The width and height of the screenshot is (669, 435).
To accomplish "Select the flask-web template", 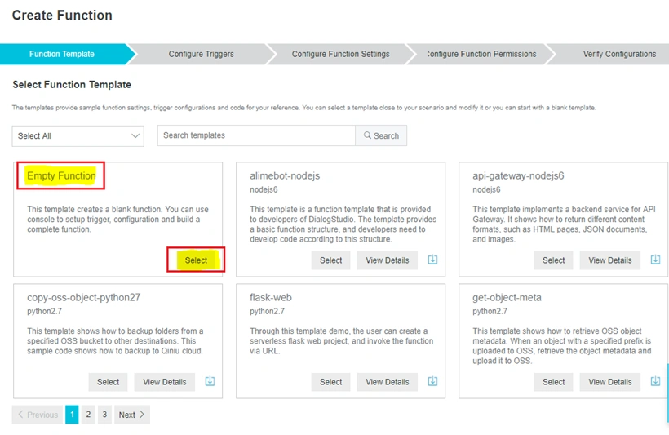I will click(330, 382).
